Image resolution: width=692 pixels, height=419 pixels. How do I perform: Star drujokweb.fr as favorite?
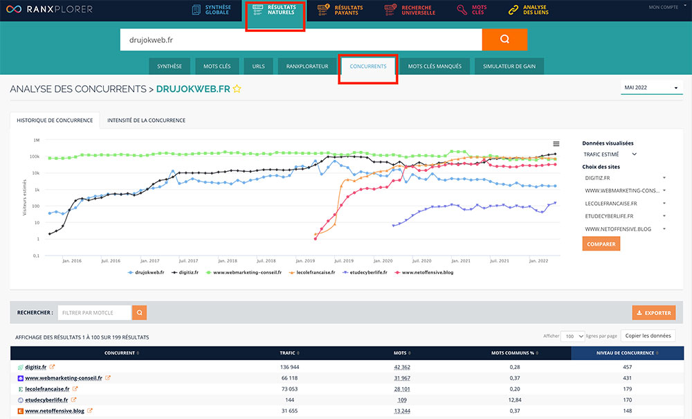point(237,89)
